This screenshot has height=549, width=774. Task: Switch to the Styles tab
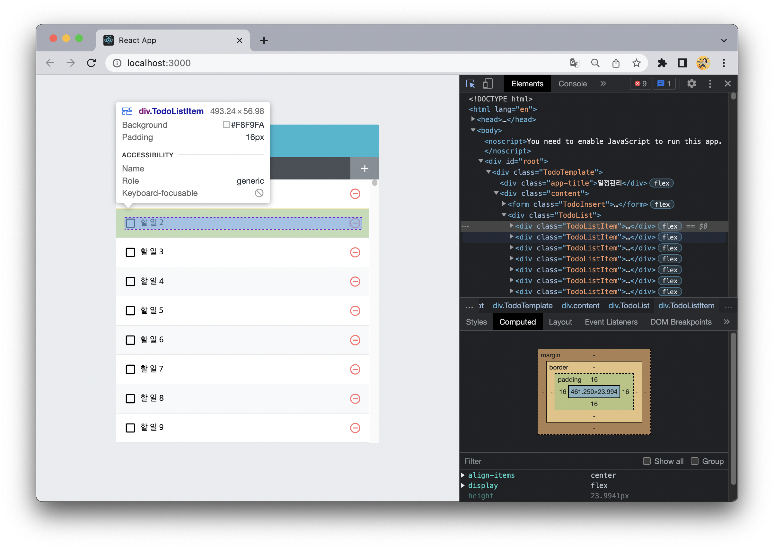click(476, 322)
